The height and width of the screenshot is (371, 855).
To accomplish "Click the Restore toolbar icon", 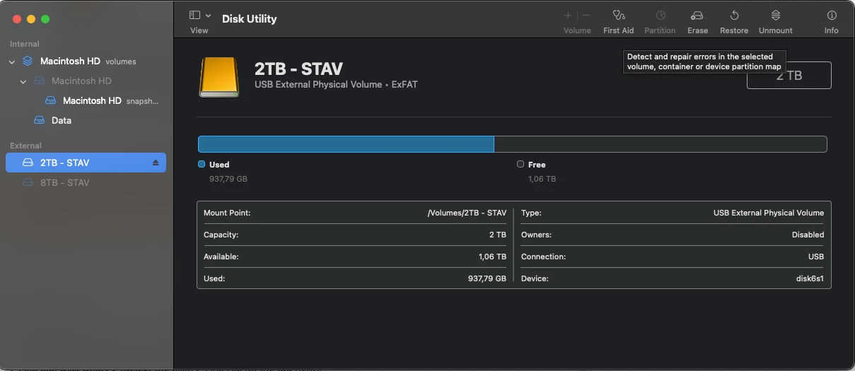I will pyautogui.click(x=734, y=16).
